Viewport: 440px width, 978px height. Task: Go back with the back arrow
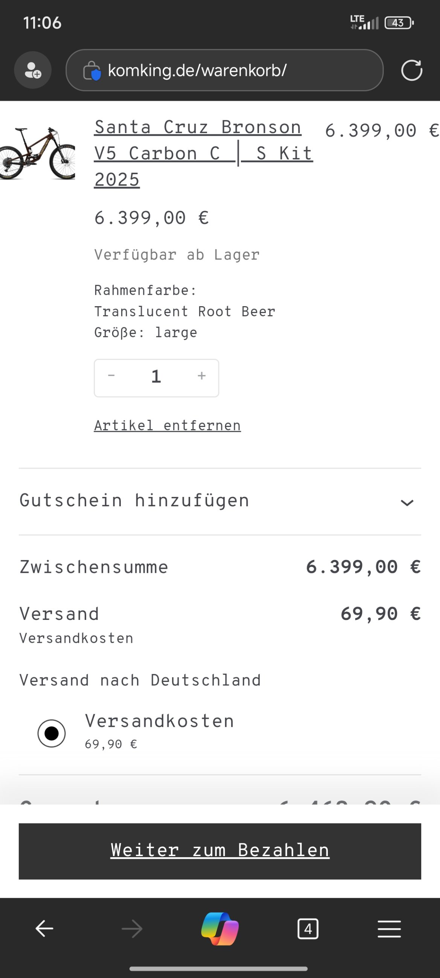(x=44, y=929)
